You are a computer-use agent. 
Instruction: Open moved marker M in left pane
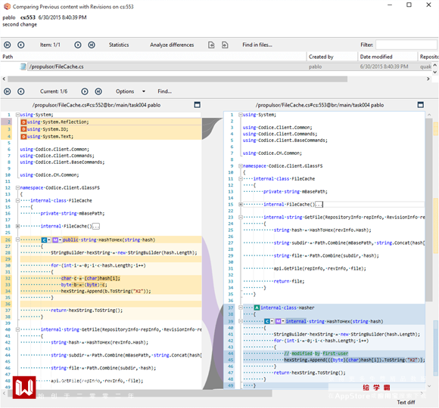pos(57,240)
